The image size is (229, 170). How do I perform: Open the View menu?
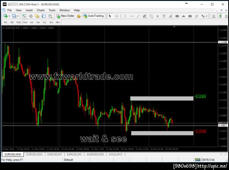click(19, 10)
